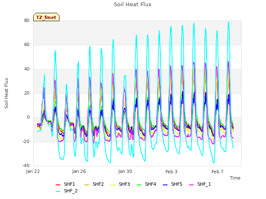The image size is (266, 199).
Task: Click the orange SHF2 legend color marker
Action: (87, 185)
